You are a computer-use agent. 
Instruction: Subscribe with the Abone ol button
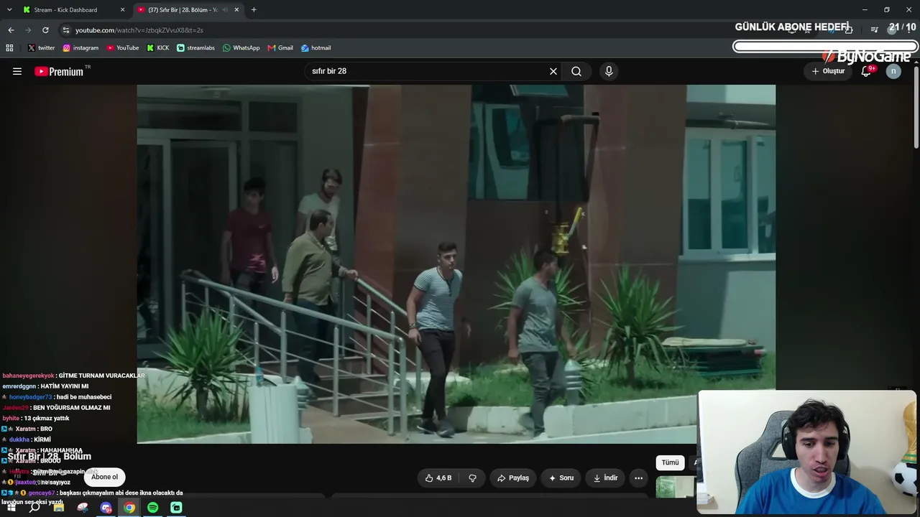pos(104,477)
